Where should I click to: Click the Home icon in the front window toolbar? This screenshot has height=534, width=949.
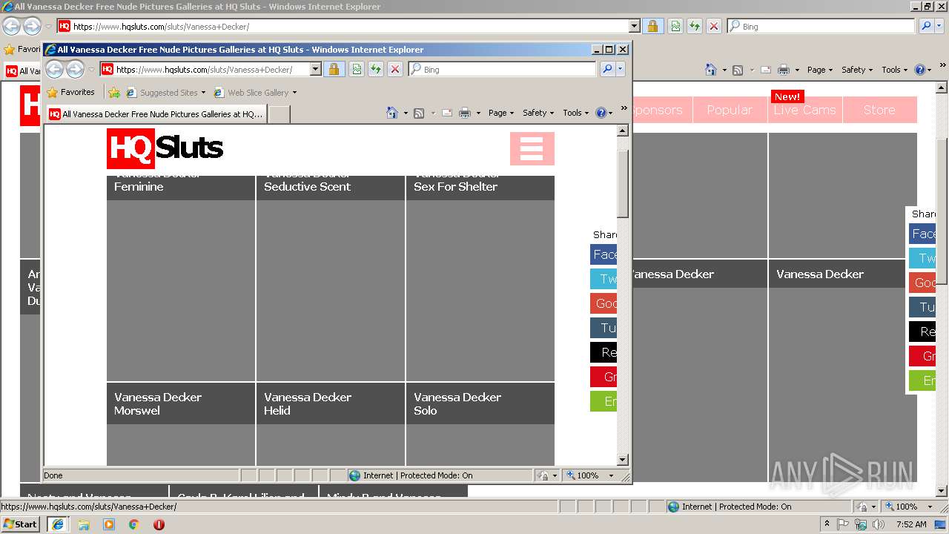coord(392,113)
